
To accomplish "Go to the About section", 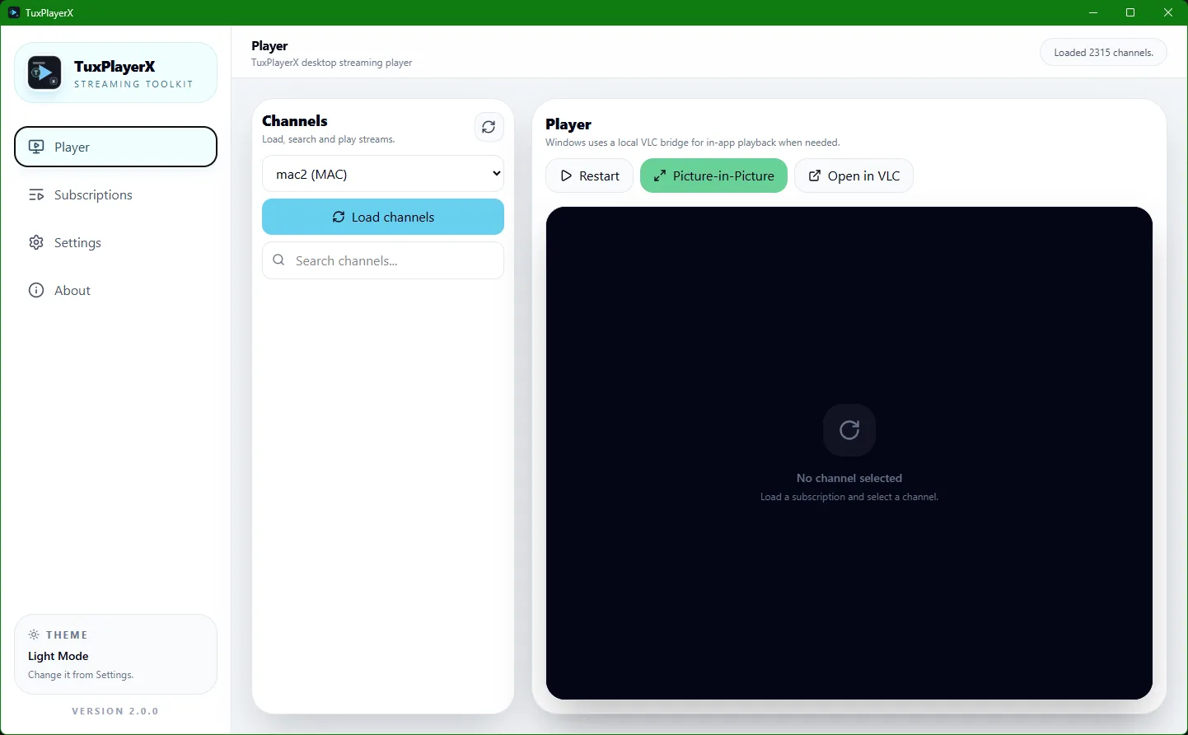I will [72, 291].
